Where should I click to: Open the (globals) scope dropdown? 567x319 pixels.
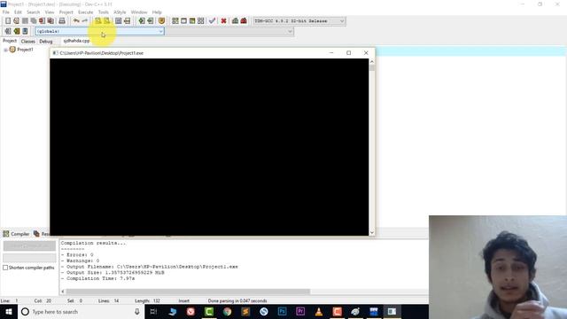coord(100,32)
